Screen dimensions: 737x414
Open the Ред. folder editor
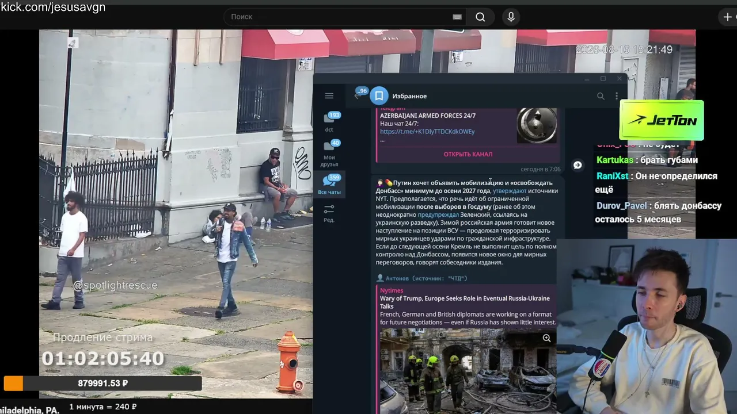(x=329, y=213)
